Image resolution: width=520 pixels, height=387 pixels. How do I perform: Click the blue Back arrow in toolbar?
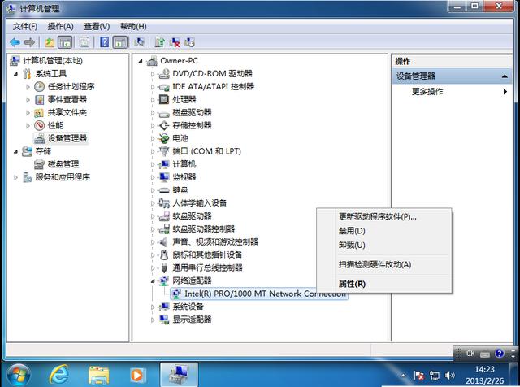[15, 42]
